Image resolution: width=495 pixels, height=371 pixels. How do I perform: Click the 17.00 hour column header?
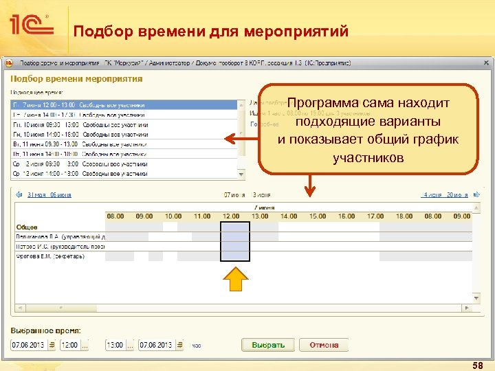coord(375,216)
